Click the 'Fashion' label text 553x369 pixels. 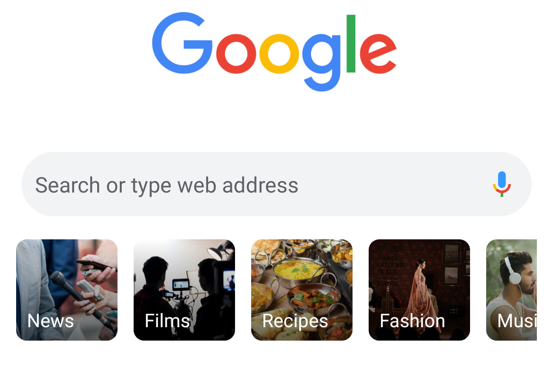click(x=412, y=321)
